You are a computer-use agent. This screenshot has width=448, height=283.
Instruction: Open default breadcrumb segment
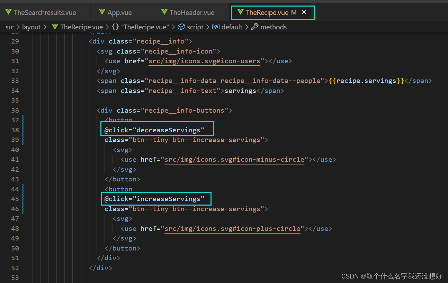coord(232,27)
